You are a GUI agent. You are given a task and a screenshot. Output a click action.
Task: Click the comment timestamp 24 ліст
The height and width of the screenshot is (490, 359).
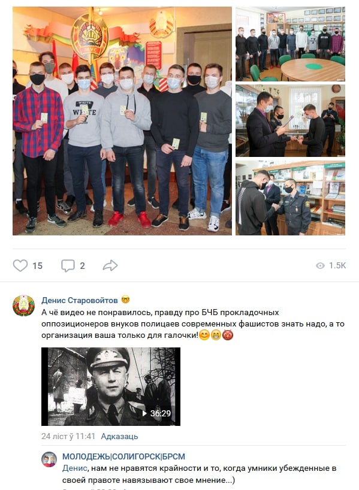point(68,436)
